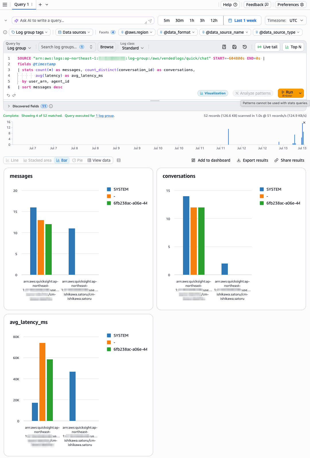The image size is (310, 458).
Task: Open the query history icon
Action: pyautogui.click(x=245, y=47)
